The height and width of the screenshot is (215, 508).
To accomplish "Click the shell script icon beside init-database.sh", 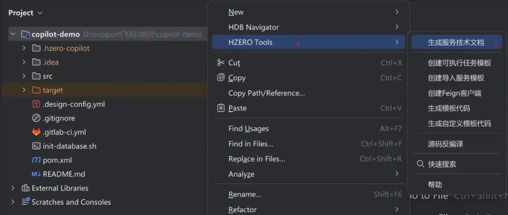I will [36, 146].
